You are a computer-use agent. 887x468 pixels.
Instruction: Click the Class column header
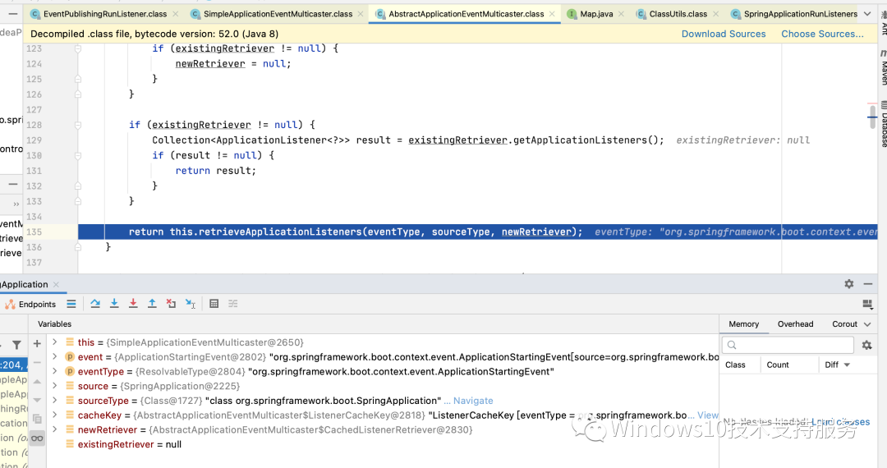click(x=735, y=365)
